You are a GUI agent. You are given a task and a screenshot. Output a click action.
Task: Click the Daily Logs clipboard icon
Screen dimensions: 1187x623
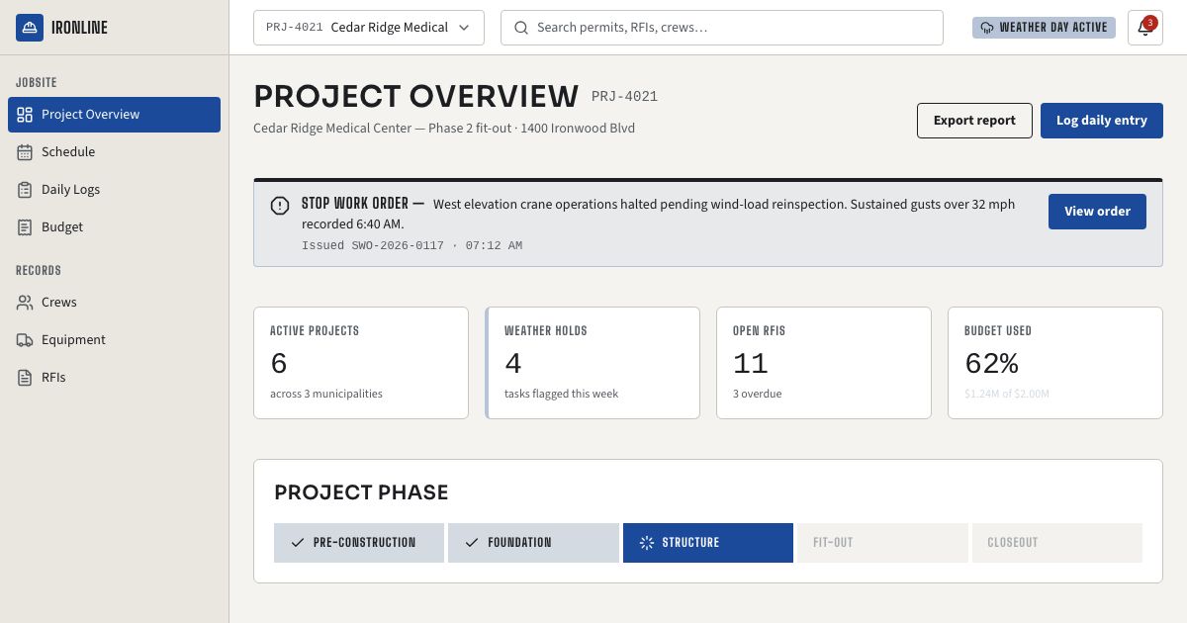25,190
